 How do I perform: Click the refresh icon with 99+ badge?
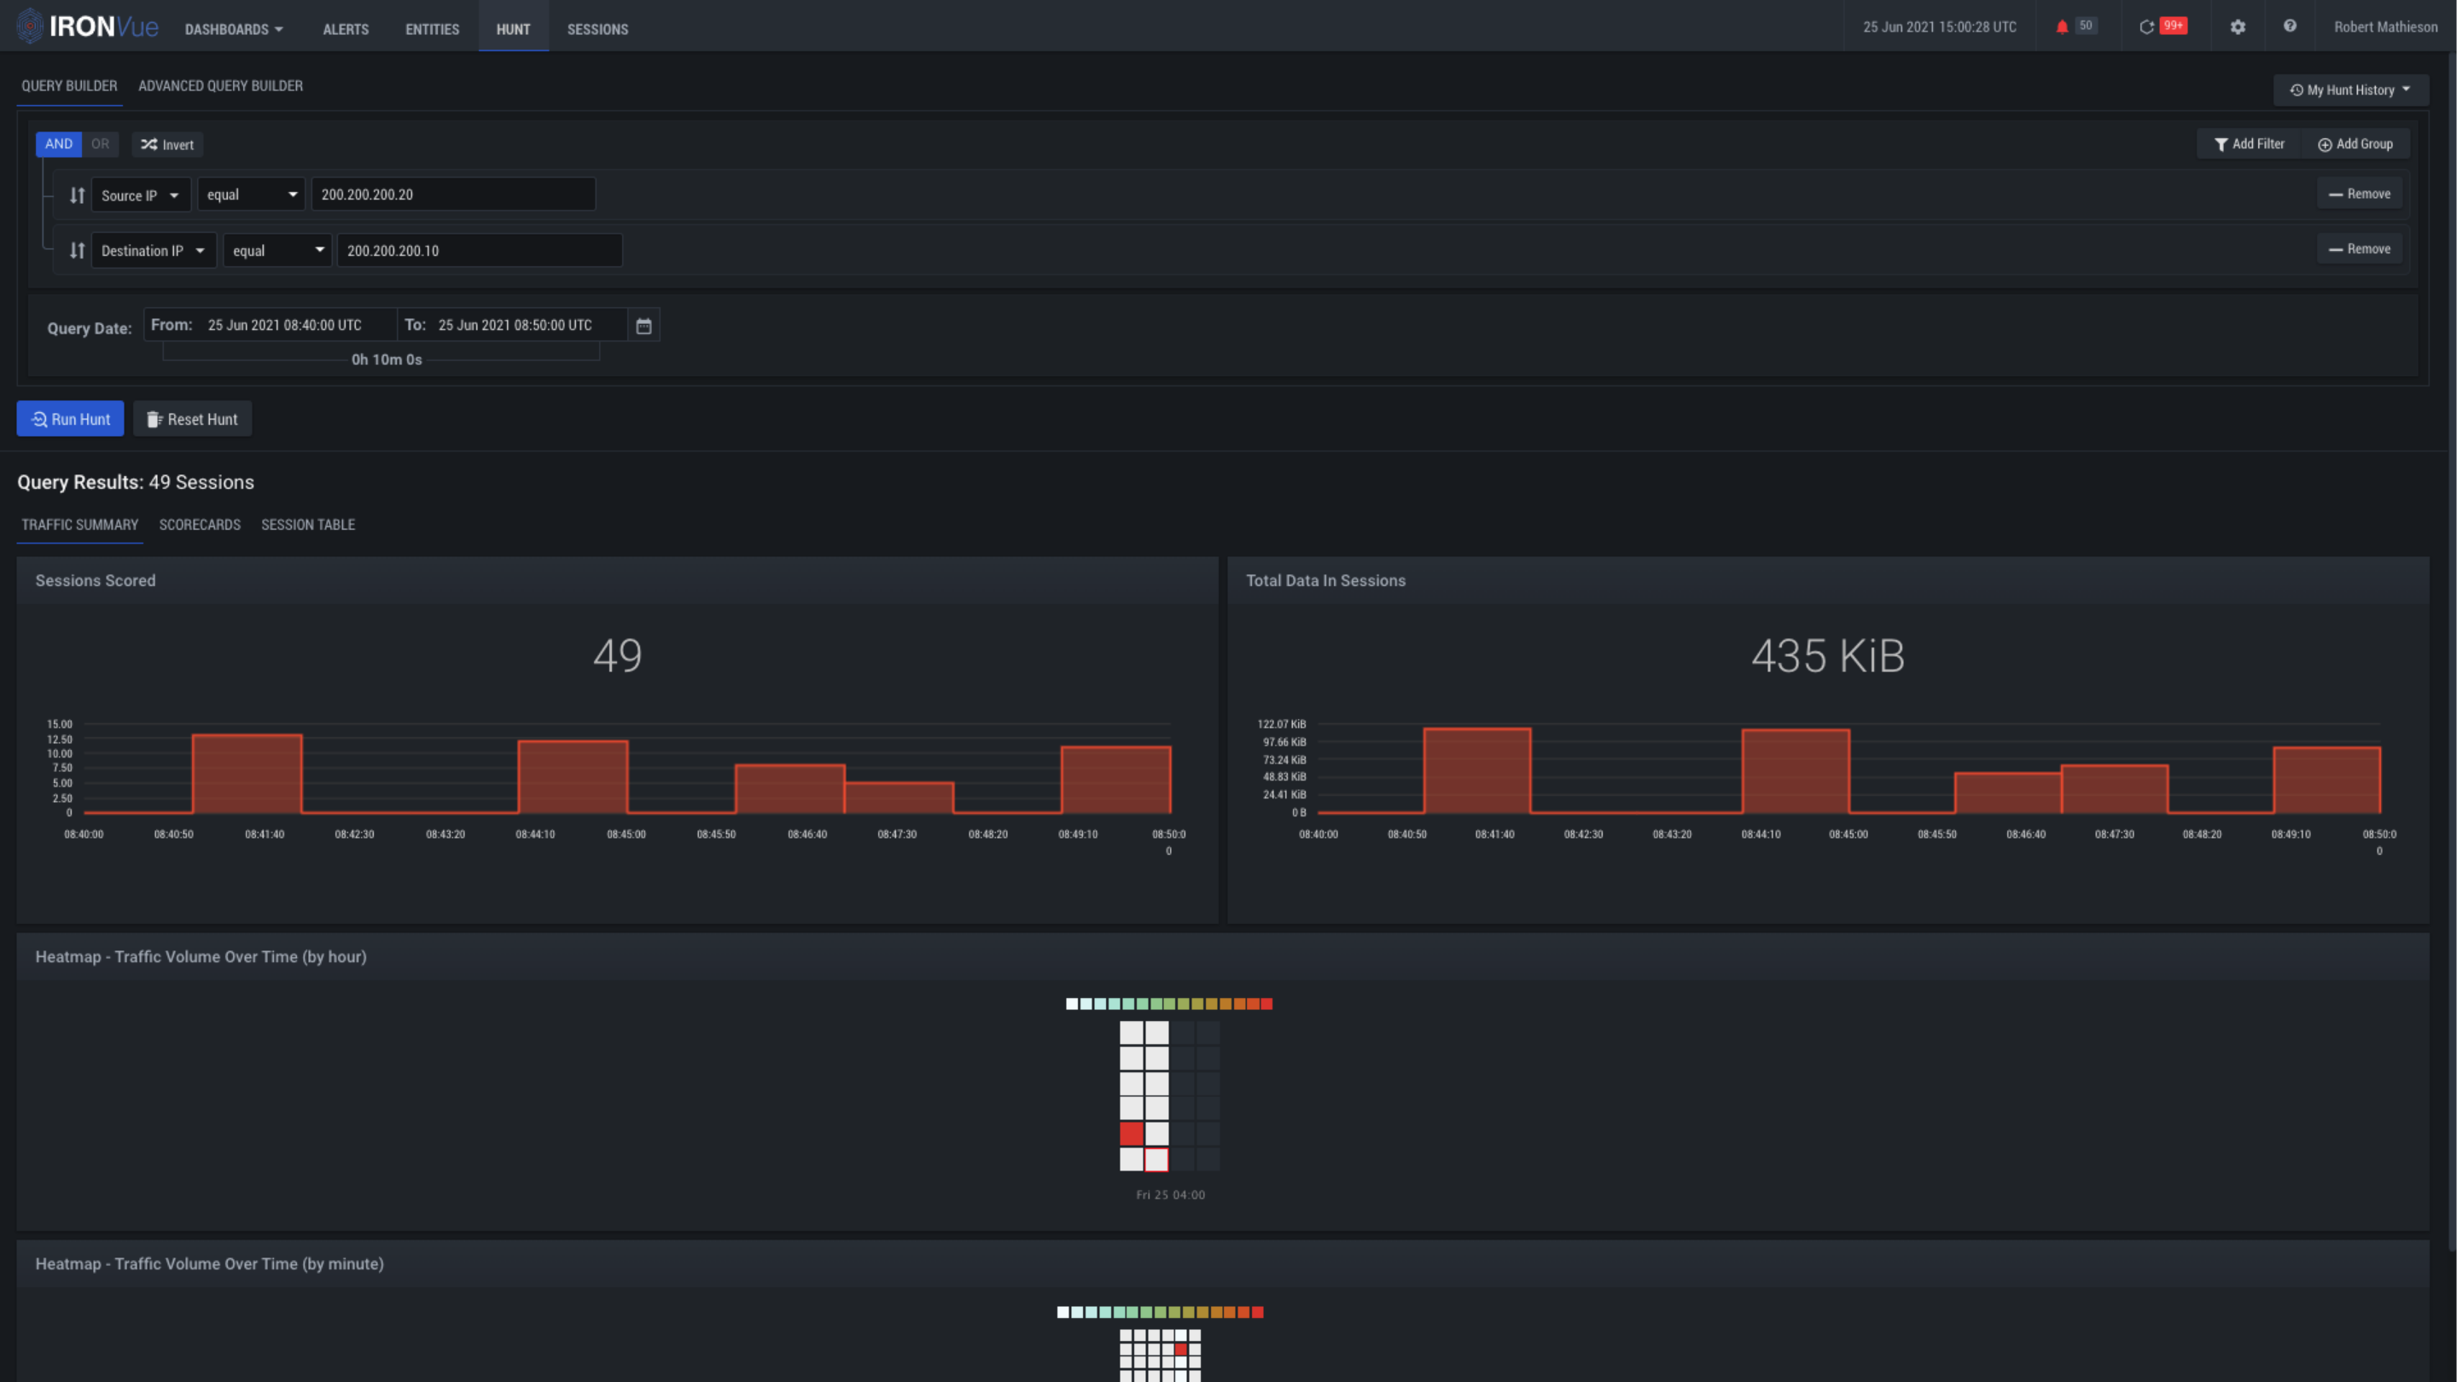tap(2146, 26)
